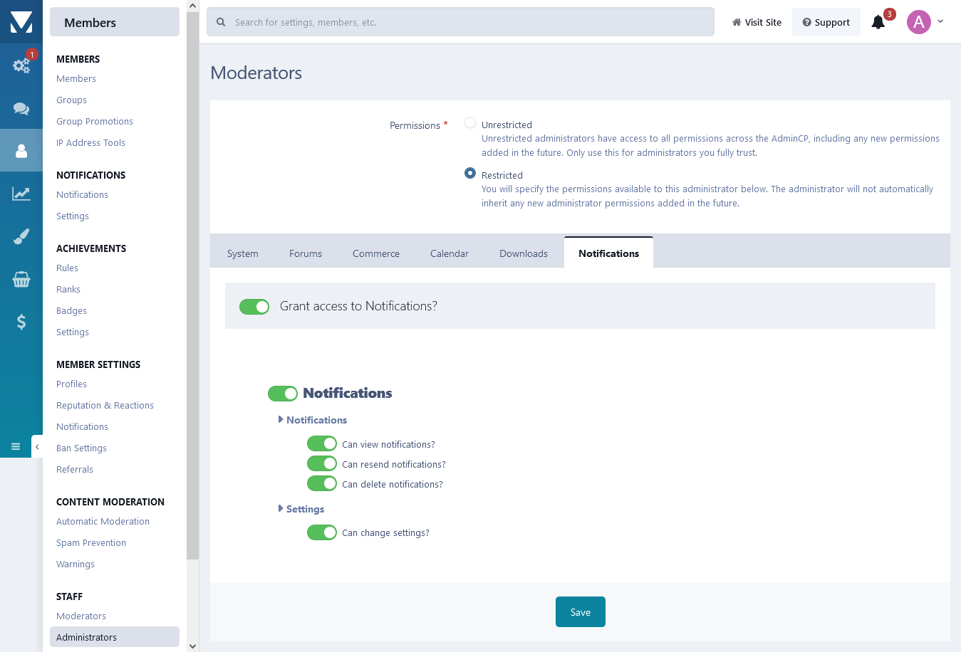The width and height of the screenshot is (961, 652).
Task: Open Spam Prevention link
Action: (x=91, y=542)
